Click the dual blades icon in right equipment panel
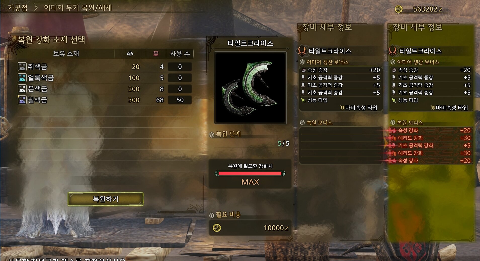Viewport: 480px width, 261px height. (392, 51)
